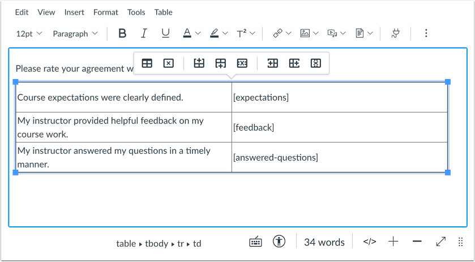Click the insert media icon

pyautogui.click(x=332, y=33)
